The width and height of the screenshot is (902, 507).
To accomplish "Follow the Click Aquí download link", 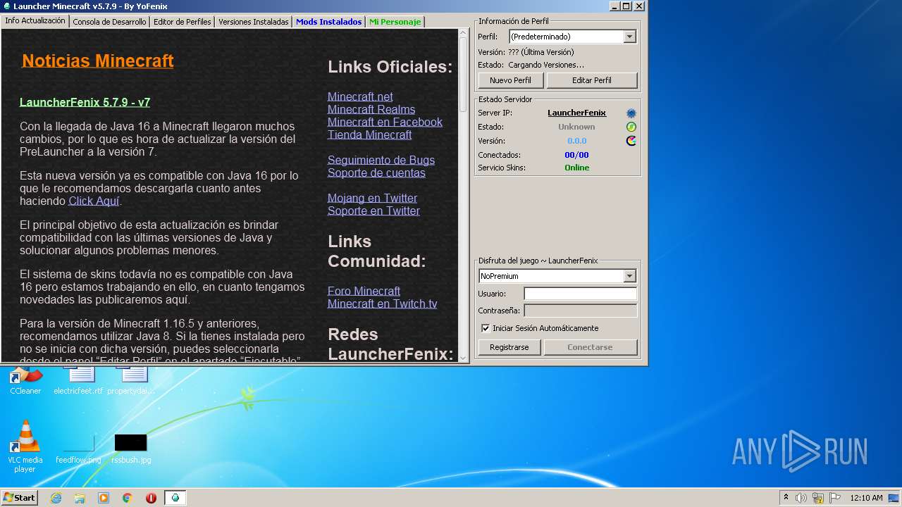I will point(94,201).
